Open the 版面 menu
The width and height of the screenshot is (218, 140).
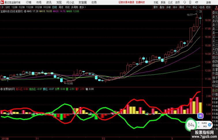tap(163, 2)
